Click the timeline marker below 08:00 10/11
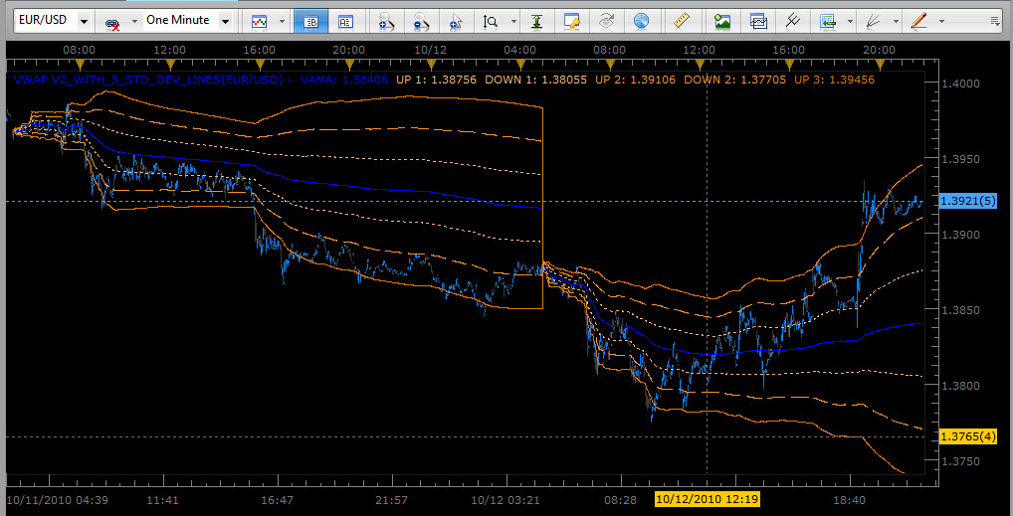The height and width of the screenshot is (516, 1013). click(x=81, y=64)
